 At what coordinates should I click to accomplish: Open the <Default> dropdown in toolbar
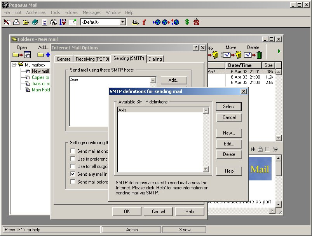[x=123, y=22]
